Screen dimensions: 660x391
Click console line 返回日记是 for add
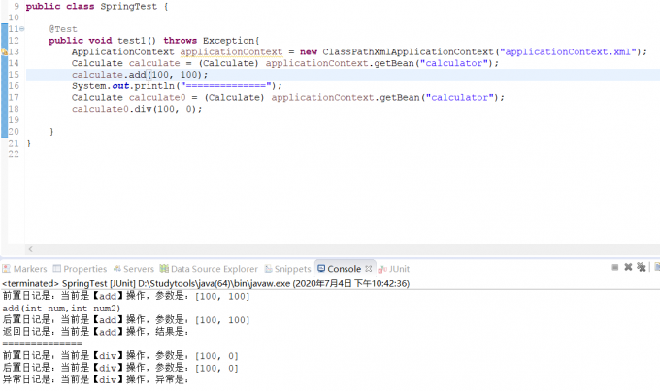95,332
